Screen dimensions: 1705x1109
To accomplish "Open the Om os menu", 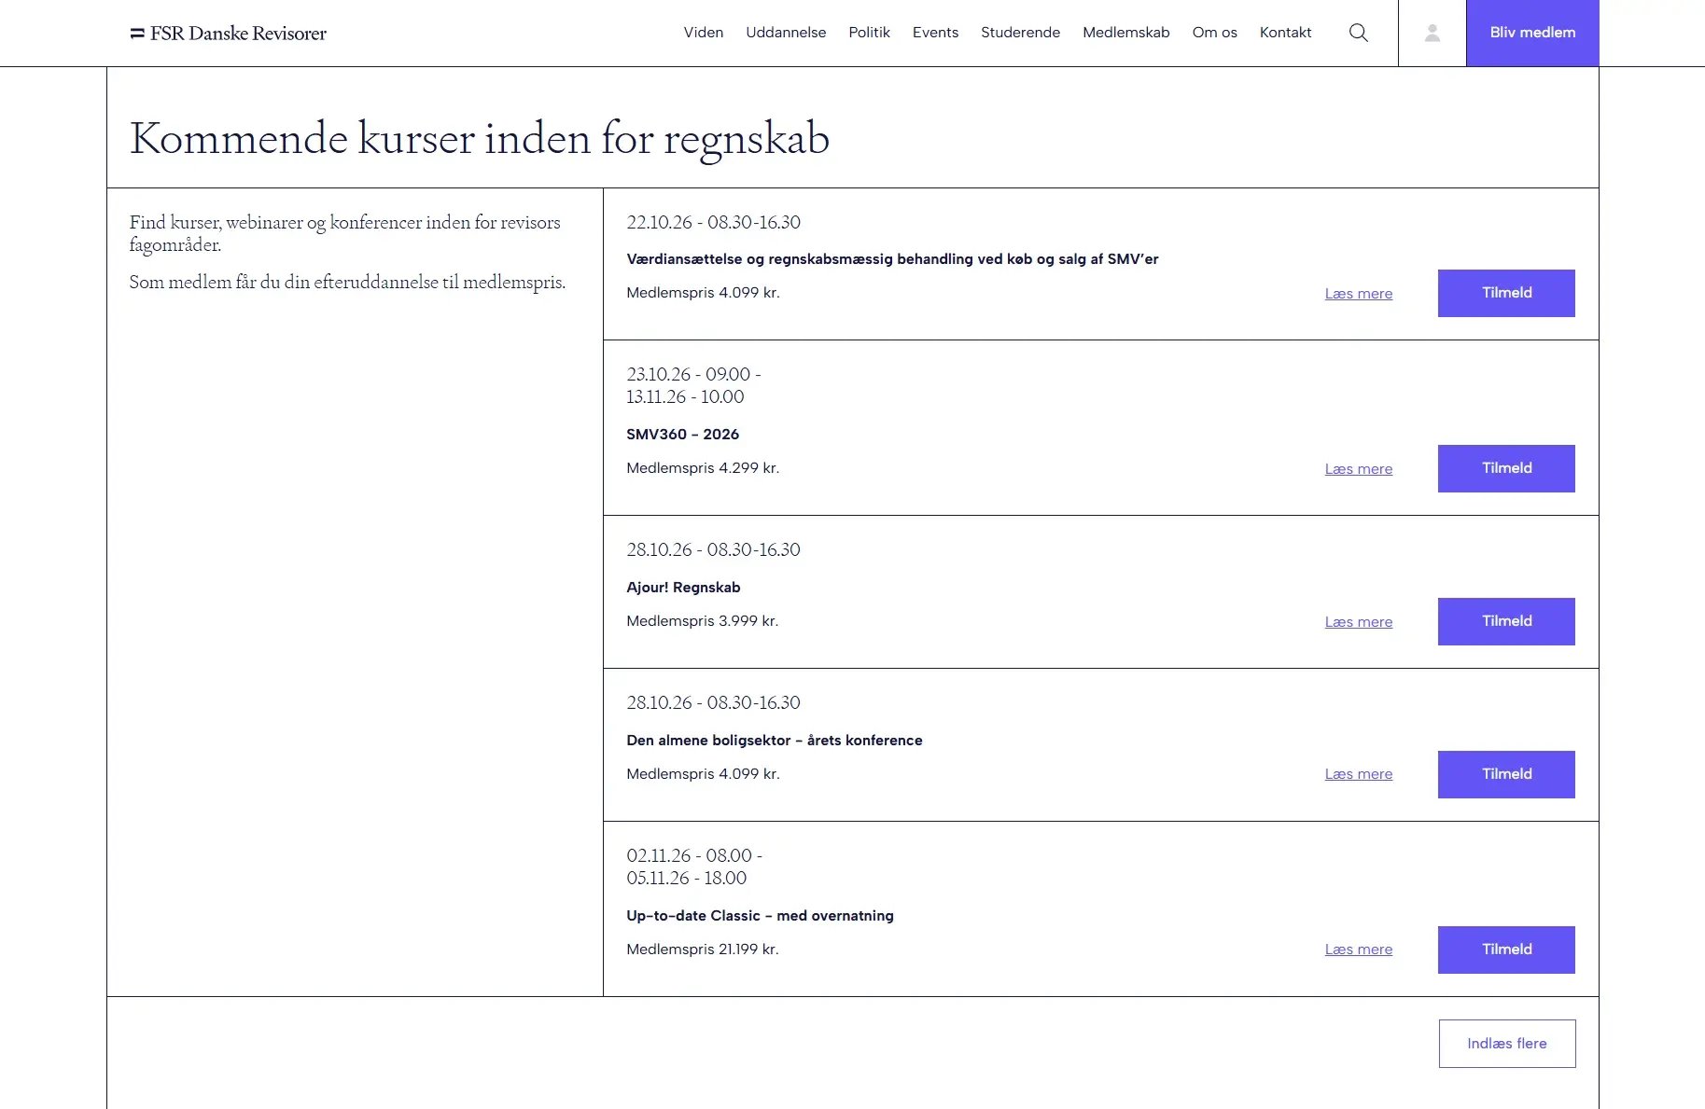I will 1214,33.
